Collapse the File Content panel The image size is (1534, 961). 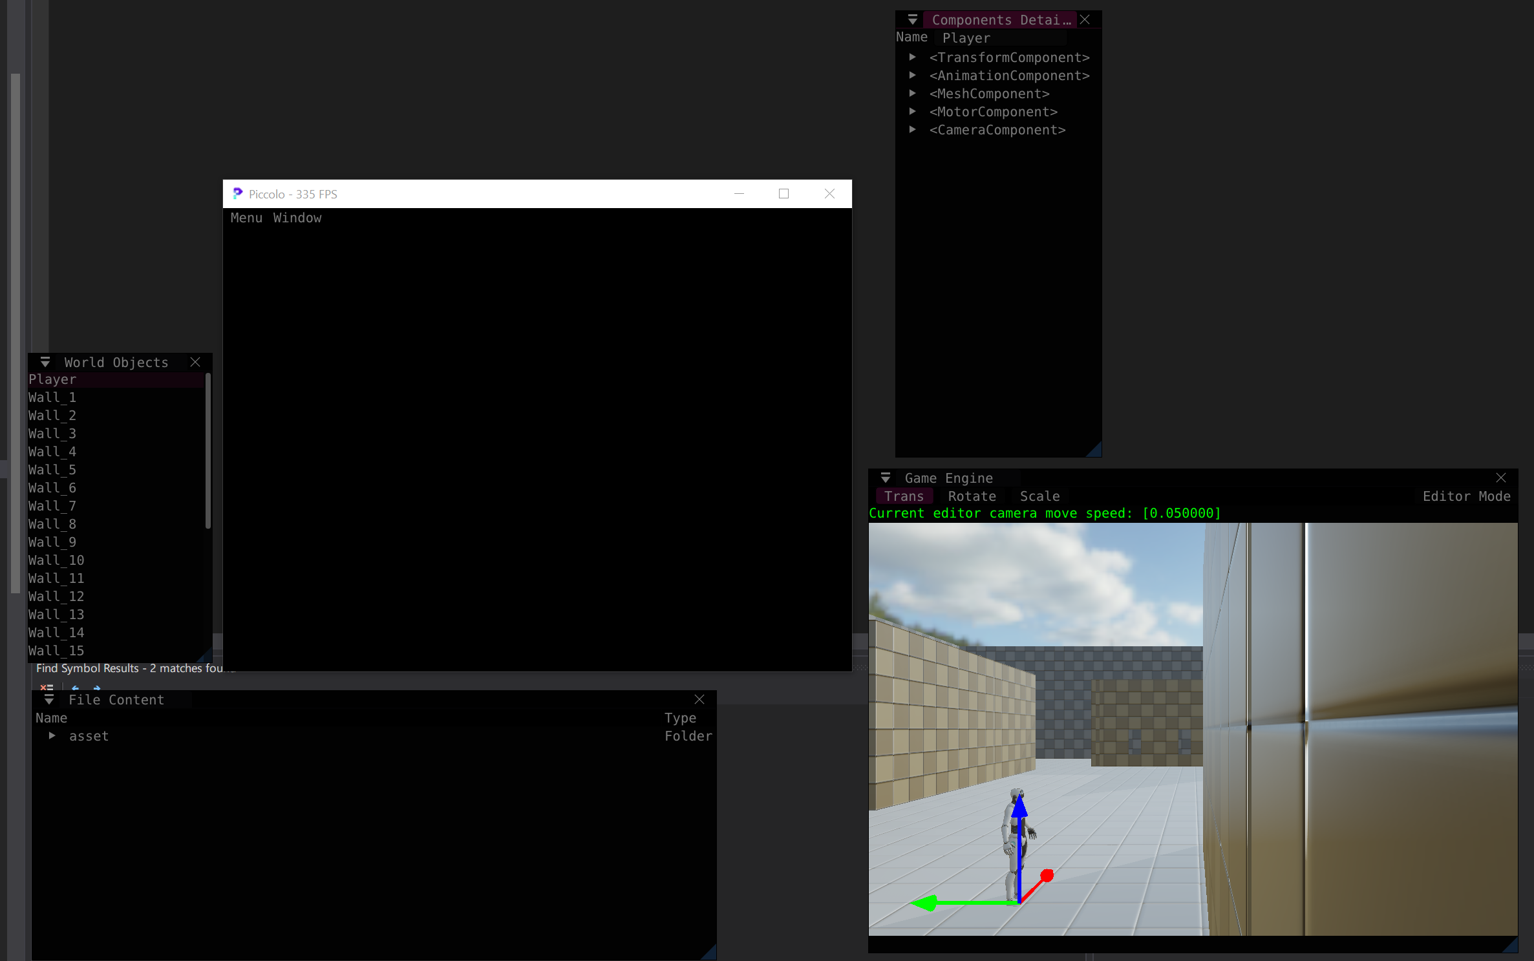click(49, 699)
